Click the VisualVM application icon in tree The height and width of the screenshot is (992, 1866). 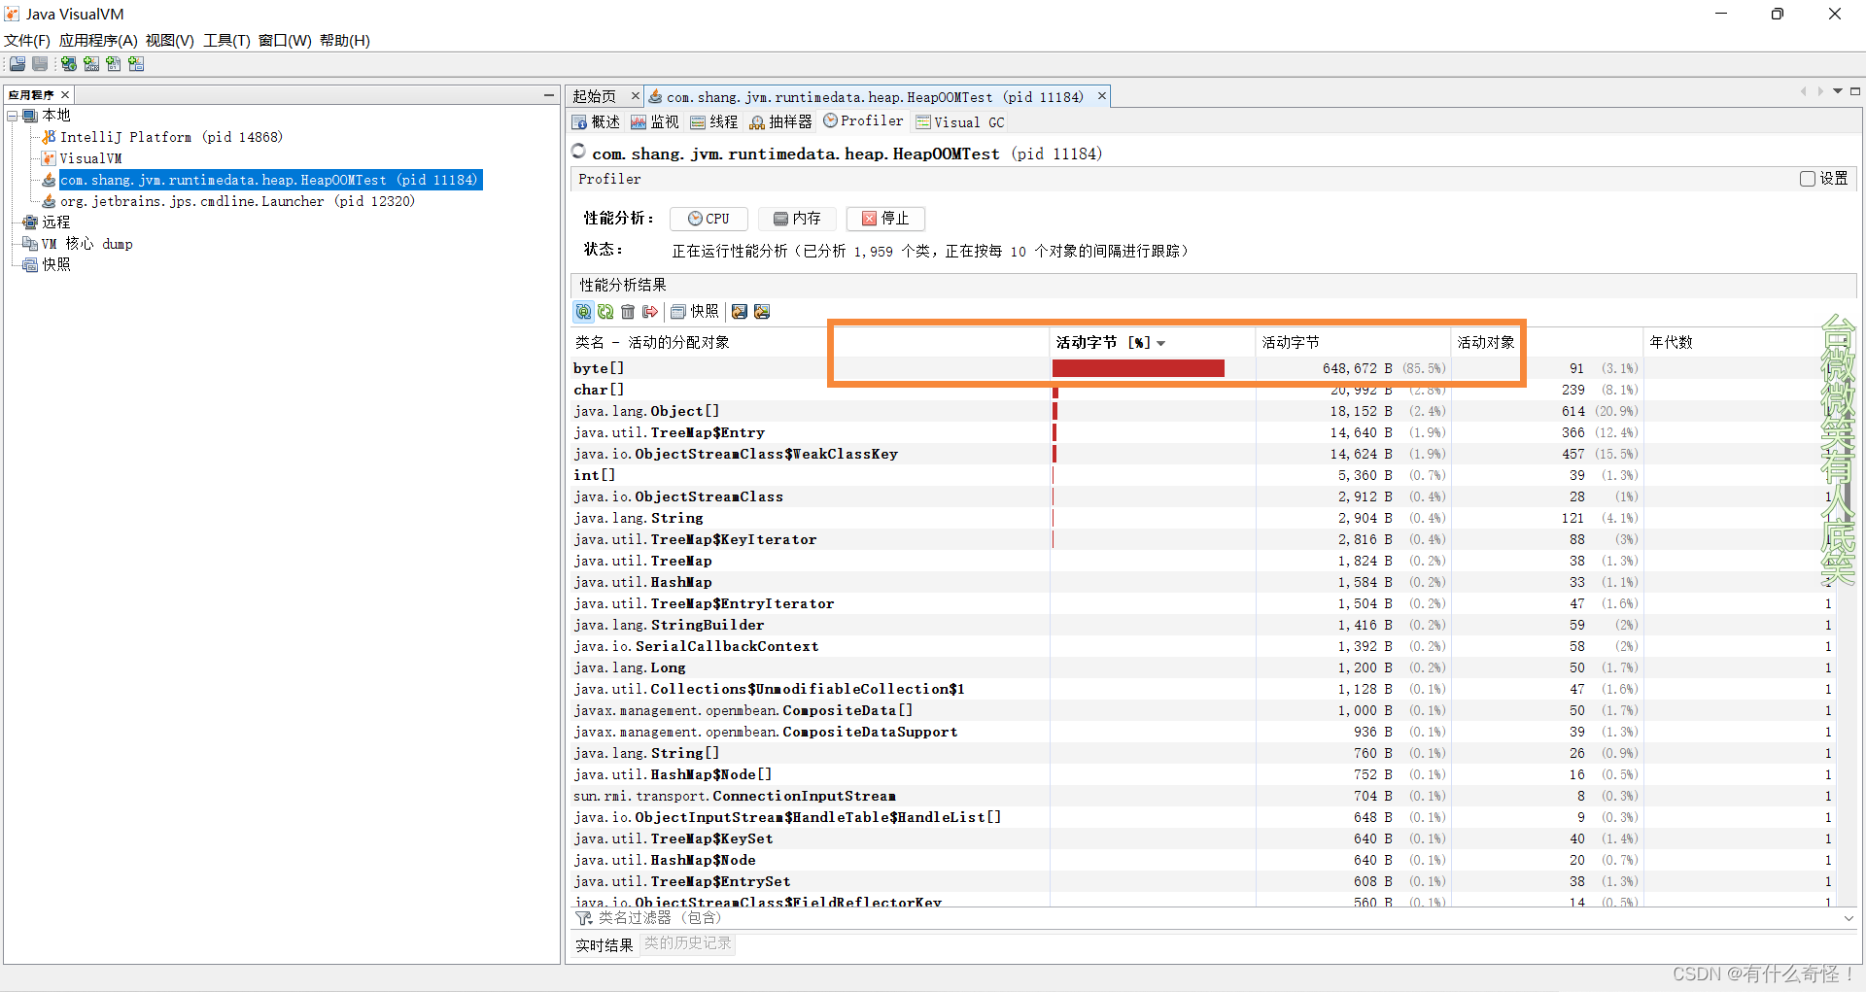[x=49, y=158]
